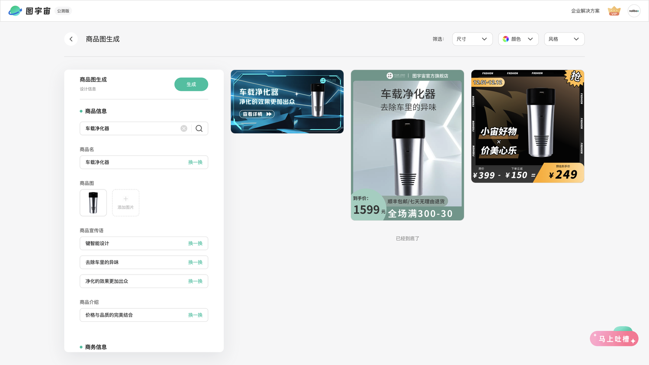Clear the 车载净化器 search field

coord(184,128)
